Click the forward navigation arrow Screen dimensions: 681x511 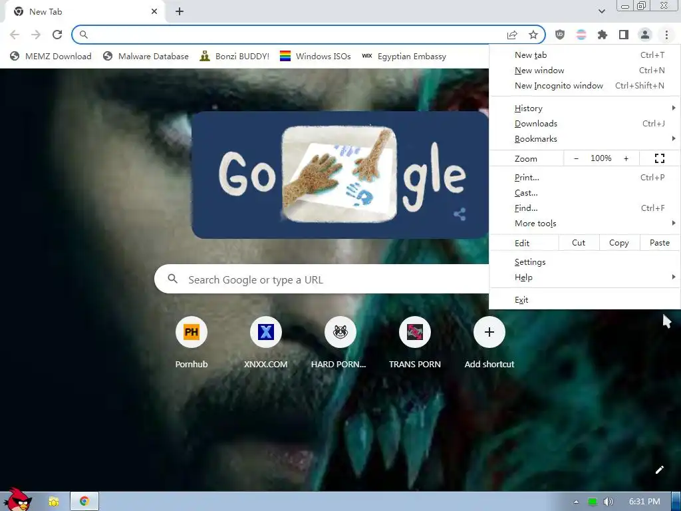[x=36, y=35]
